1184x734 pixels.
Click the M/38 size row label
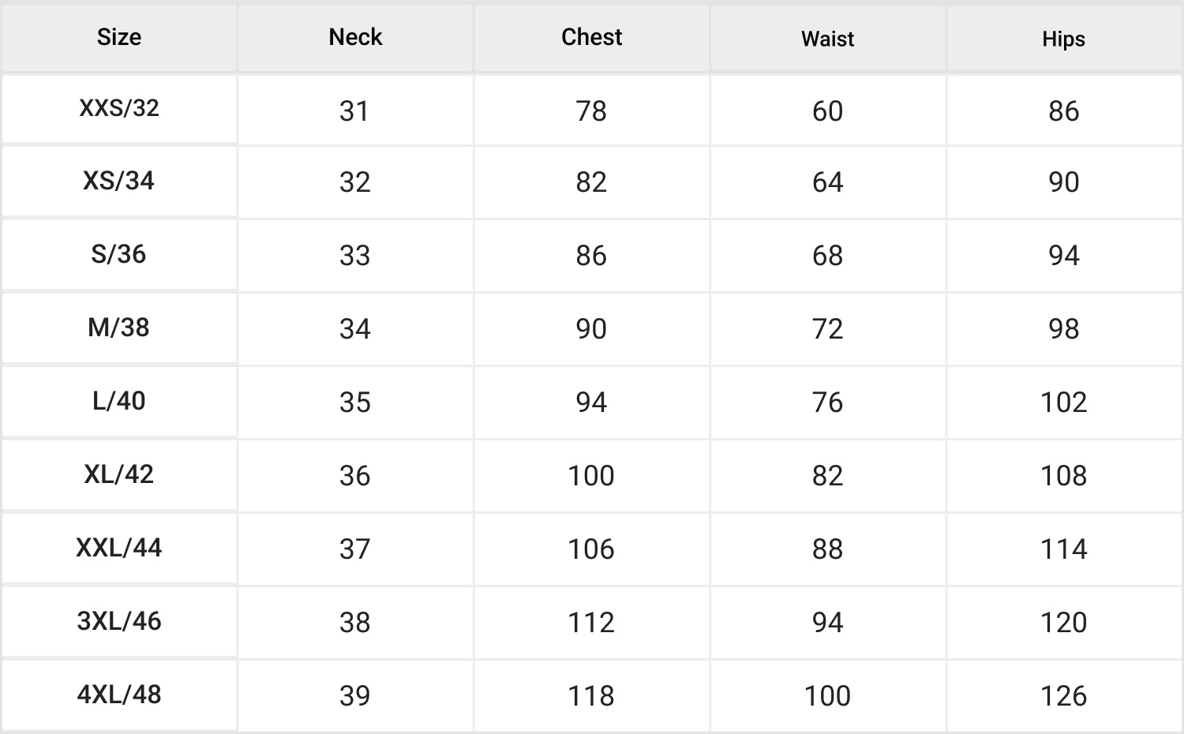pos(119,328)
